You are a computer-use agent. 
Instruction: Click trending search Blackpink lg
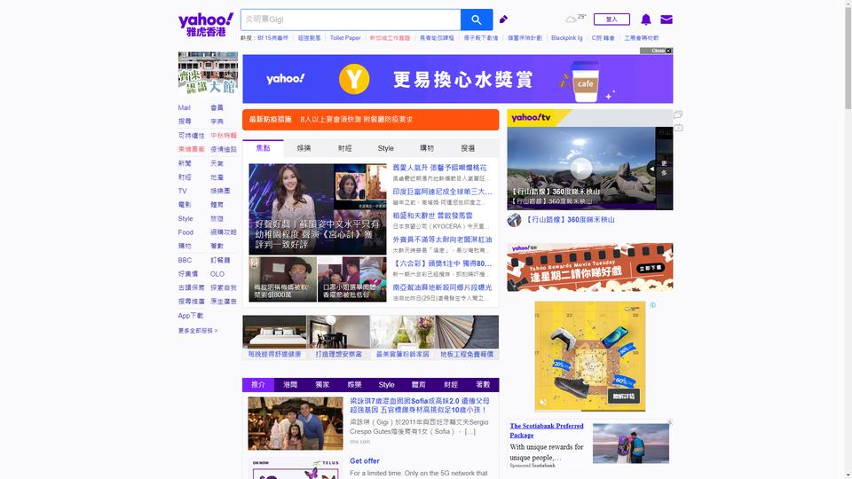click(567, 38)
